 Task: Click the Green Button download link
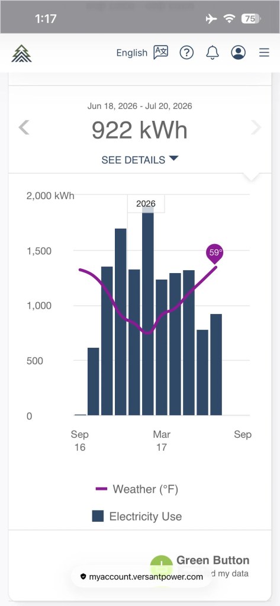[x=213, y=560]
